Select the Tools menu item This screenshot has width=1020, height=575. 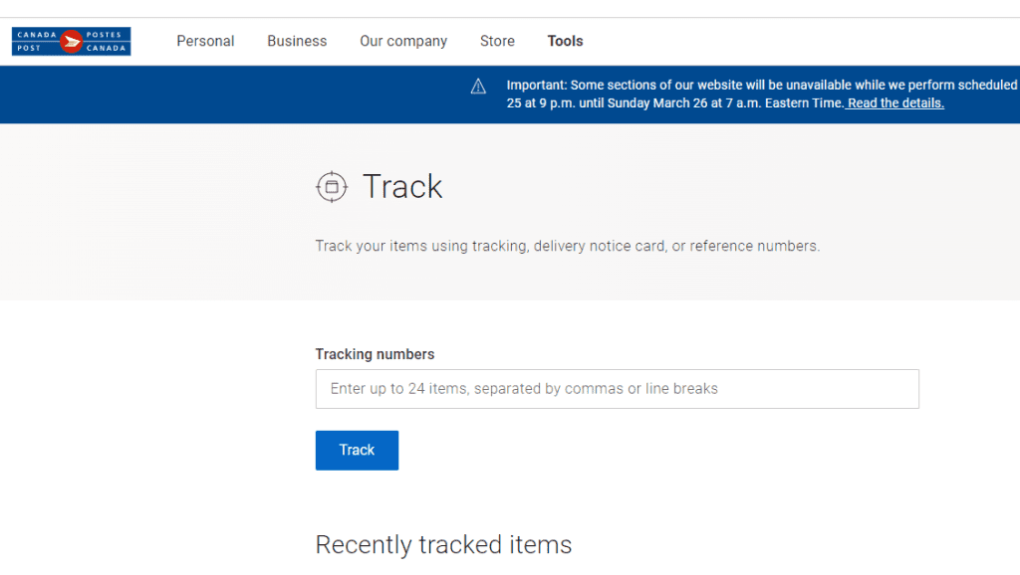[565, 41]
